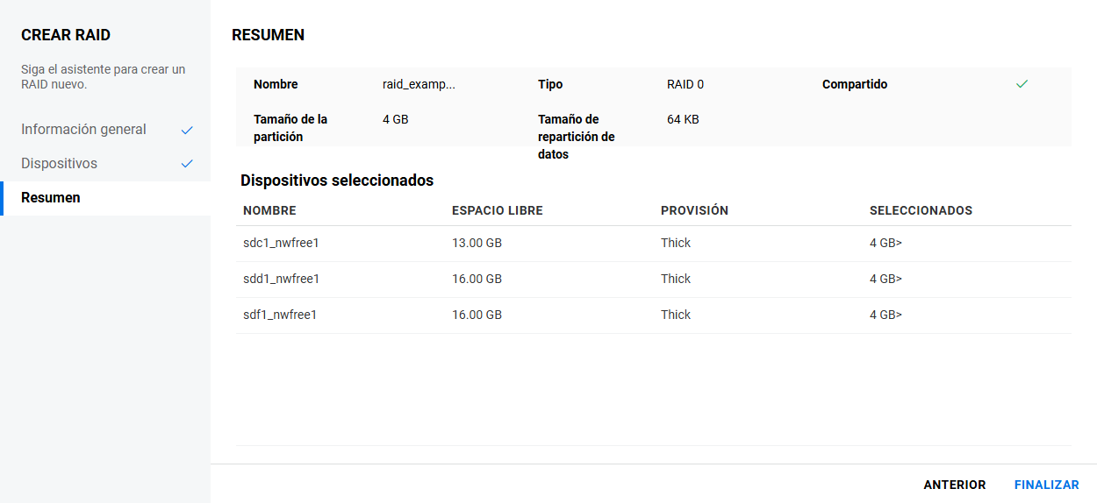Select the sdf1_nwfree1 device row
Image resolution: width=1097 pixels, height=503 pixels.
280,315
